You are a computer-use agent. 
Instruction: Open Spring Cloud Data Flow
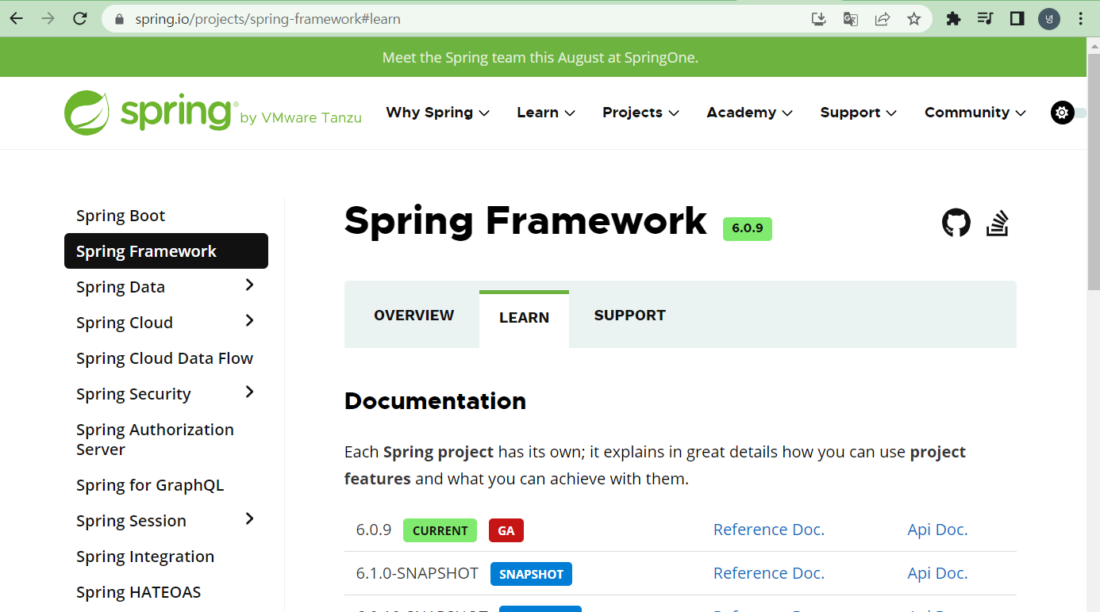[x=164, y=358]
